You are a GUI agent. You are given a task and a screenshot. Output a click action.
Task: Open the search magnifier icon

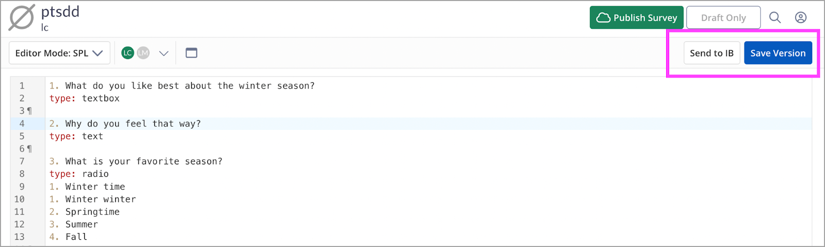775,17
